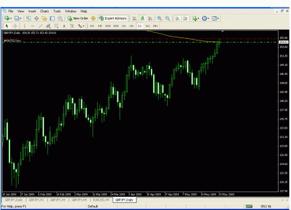
Task: Open the Profiles icon
Action: point(17,18)
